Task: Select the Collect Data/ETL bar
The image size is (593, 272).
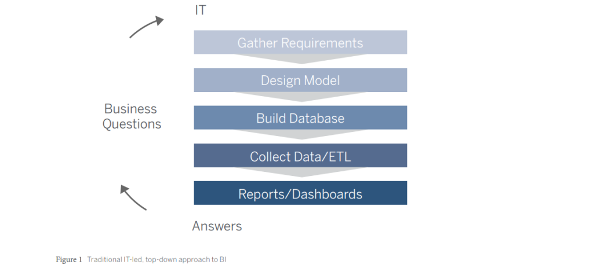Action: pos(300,155)
